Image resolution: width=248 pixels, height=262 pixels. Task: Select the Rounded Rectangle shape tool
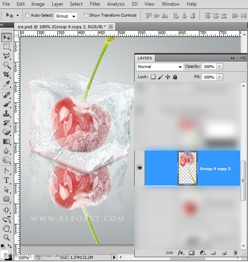click(6, 199)
